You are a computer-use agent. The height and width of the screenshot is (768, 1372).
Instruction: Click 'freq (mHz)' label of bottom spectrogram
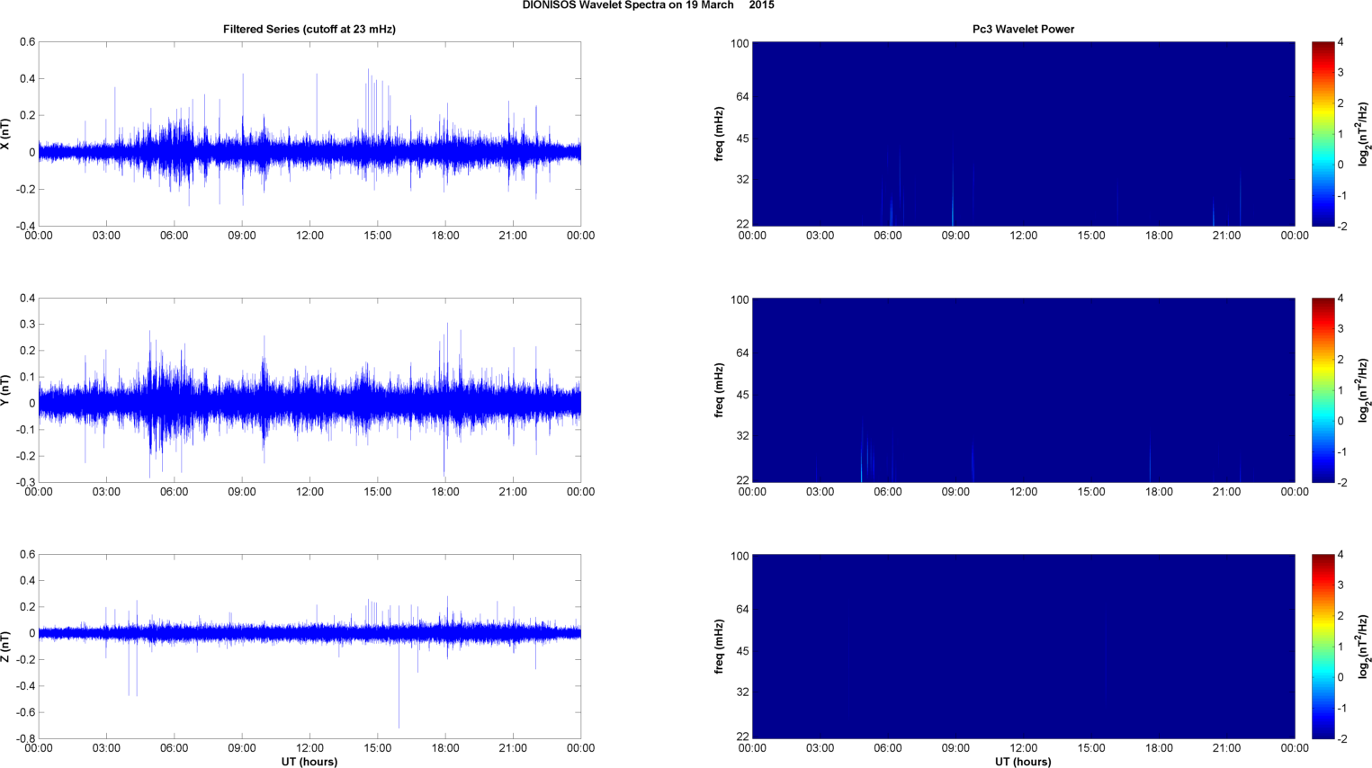pyautogui.click(x=720, y=647)
